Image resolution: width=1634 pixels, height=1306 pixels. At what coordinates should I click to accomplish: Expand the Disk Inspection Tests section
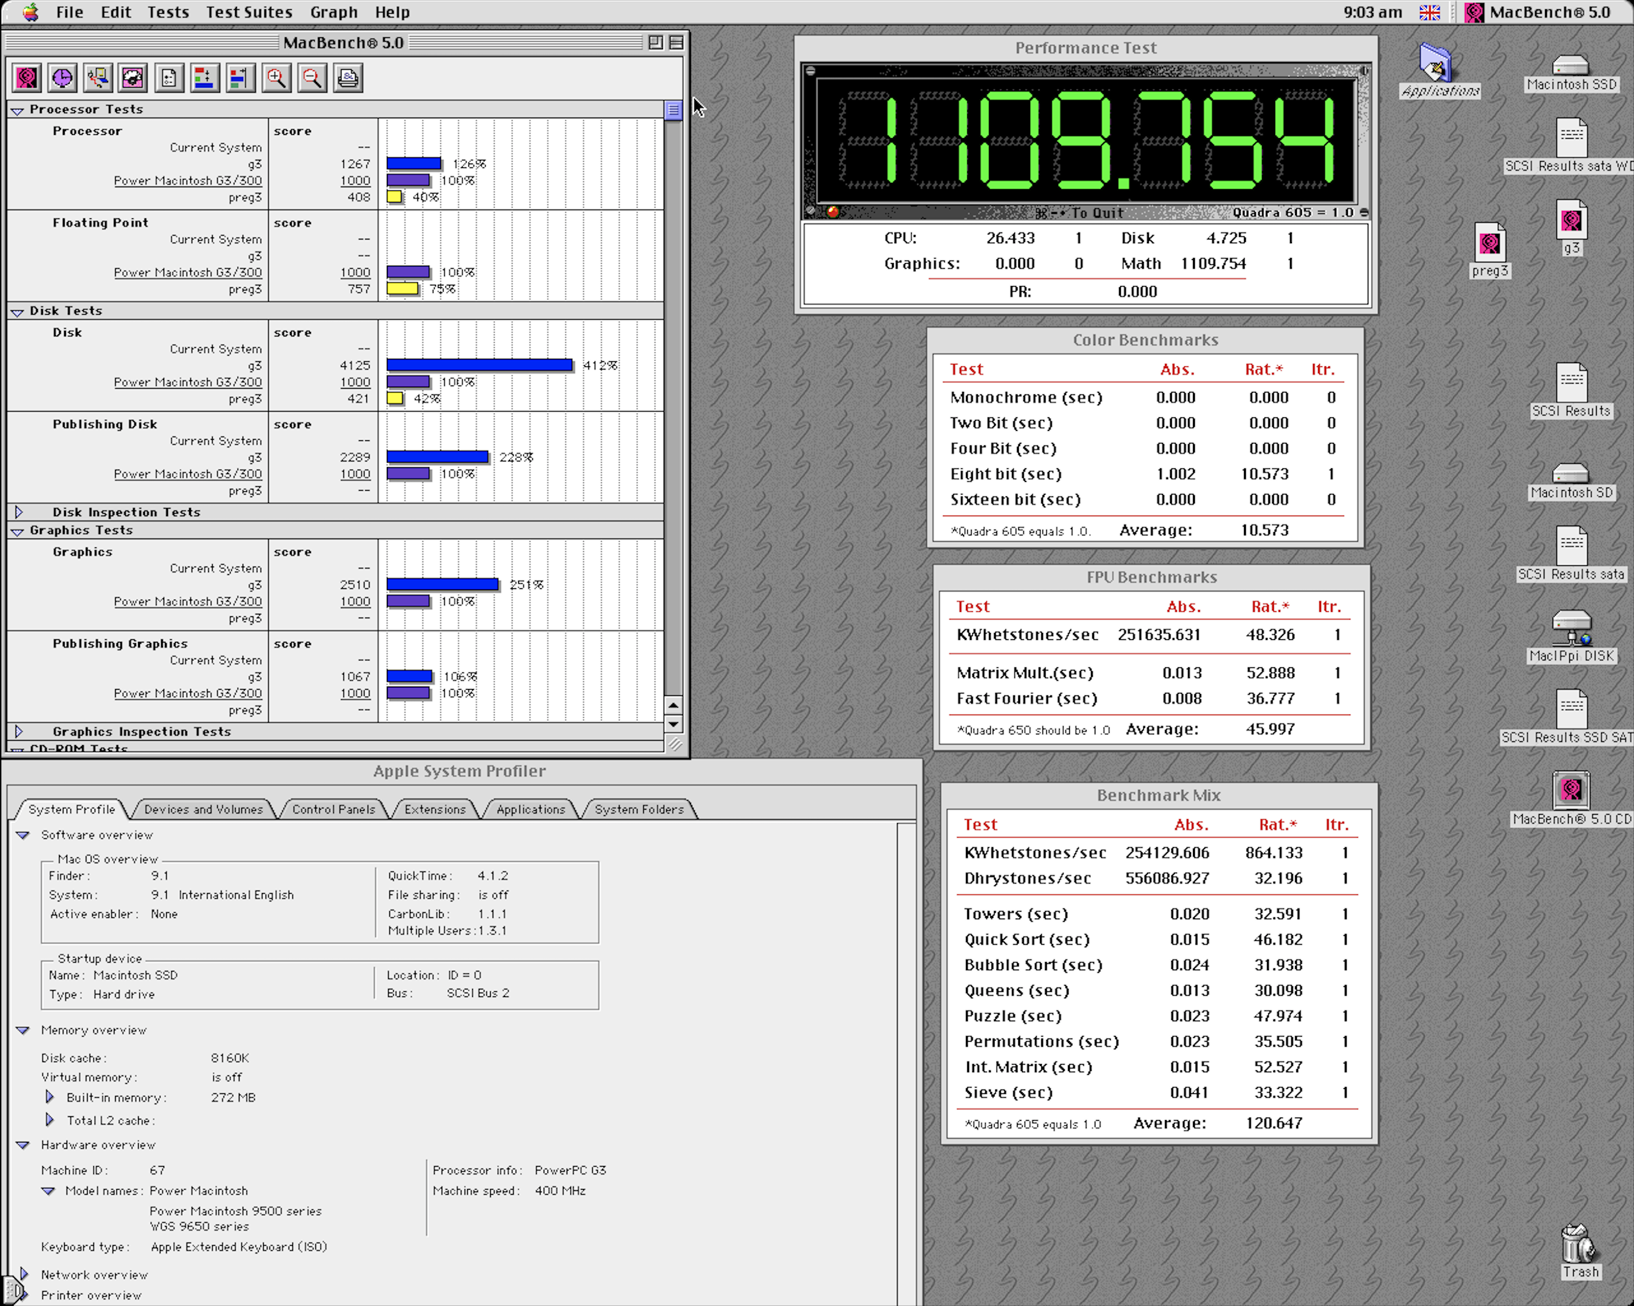coord(19,512)
